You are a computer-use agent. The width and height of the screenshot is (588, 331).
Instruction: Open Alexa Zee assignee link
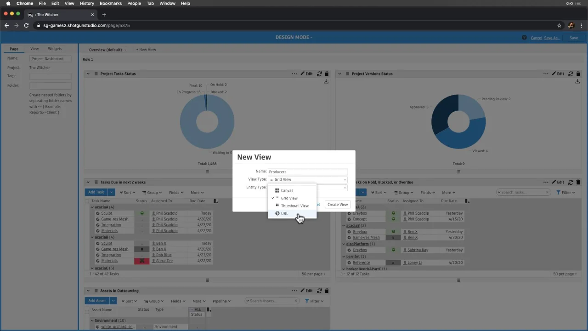164,261
